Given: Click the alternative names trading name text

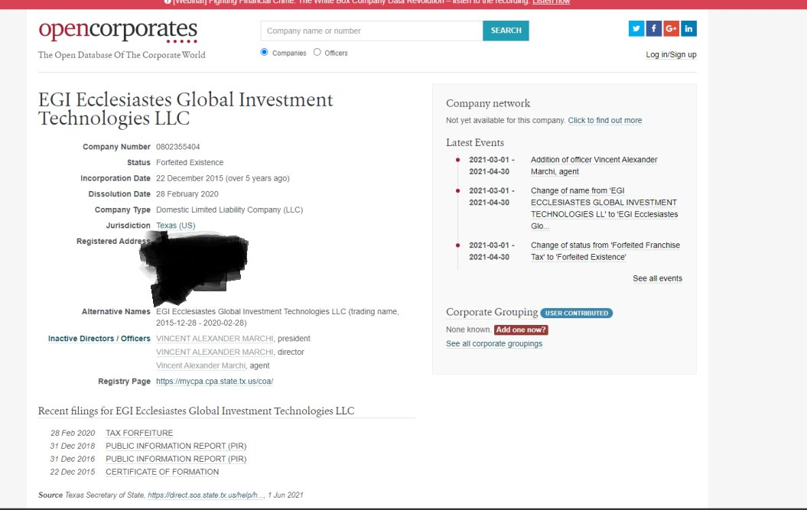Looking at the screenshot, I should coord(278,317).
